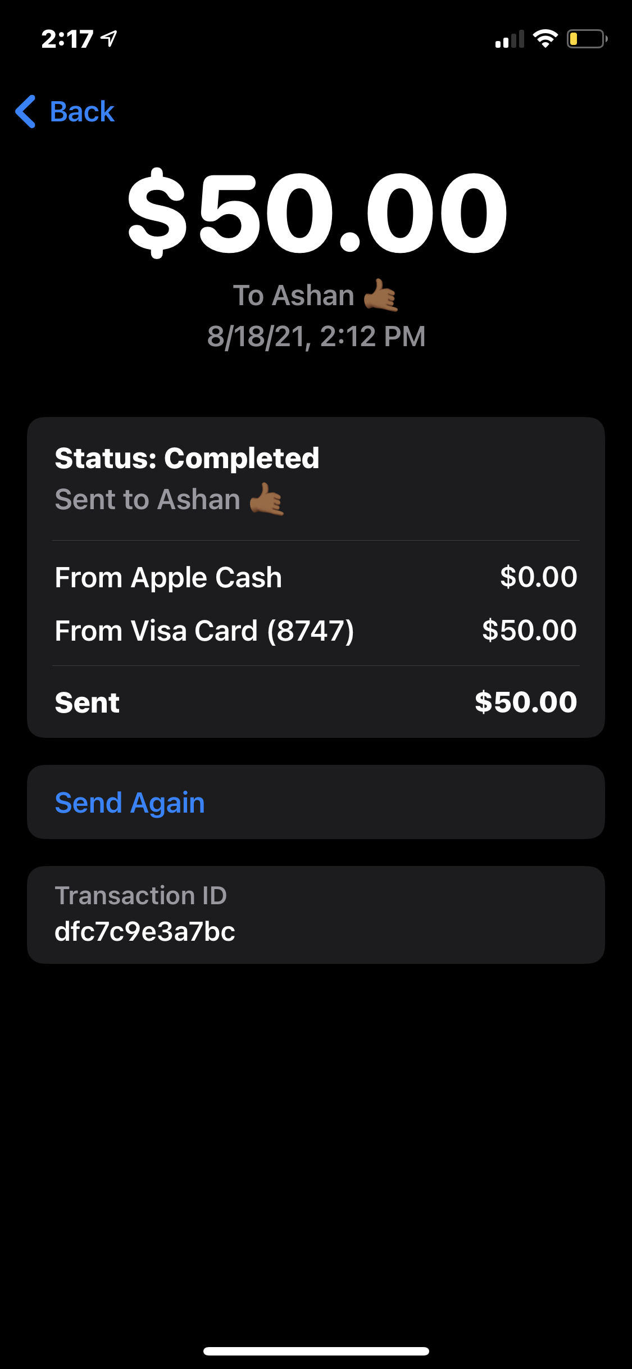This screenshot has width=632, height=1369.
Task: Tap the Send Again button
Action: 130,802
